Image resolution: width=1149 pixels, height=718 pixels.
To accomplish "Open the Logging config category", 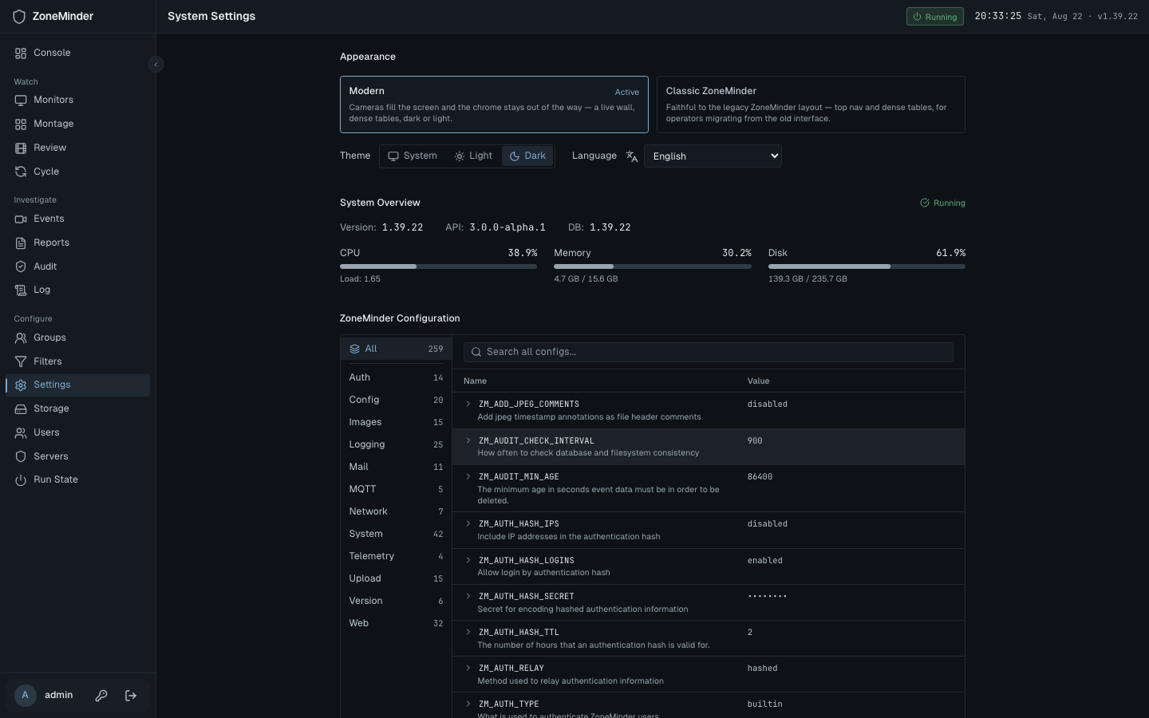I will 396,444.
